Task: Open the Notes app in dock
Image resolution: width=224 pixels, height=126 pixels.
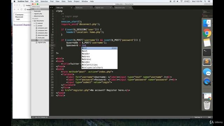Action: tap(207, 43)
